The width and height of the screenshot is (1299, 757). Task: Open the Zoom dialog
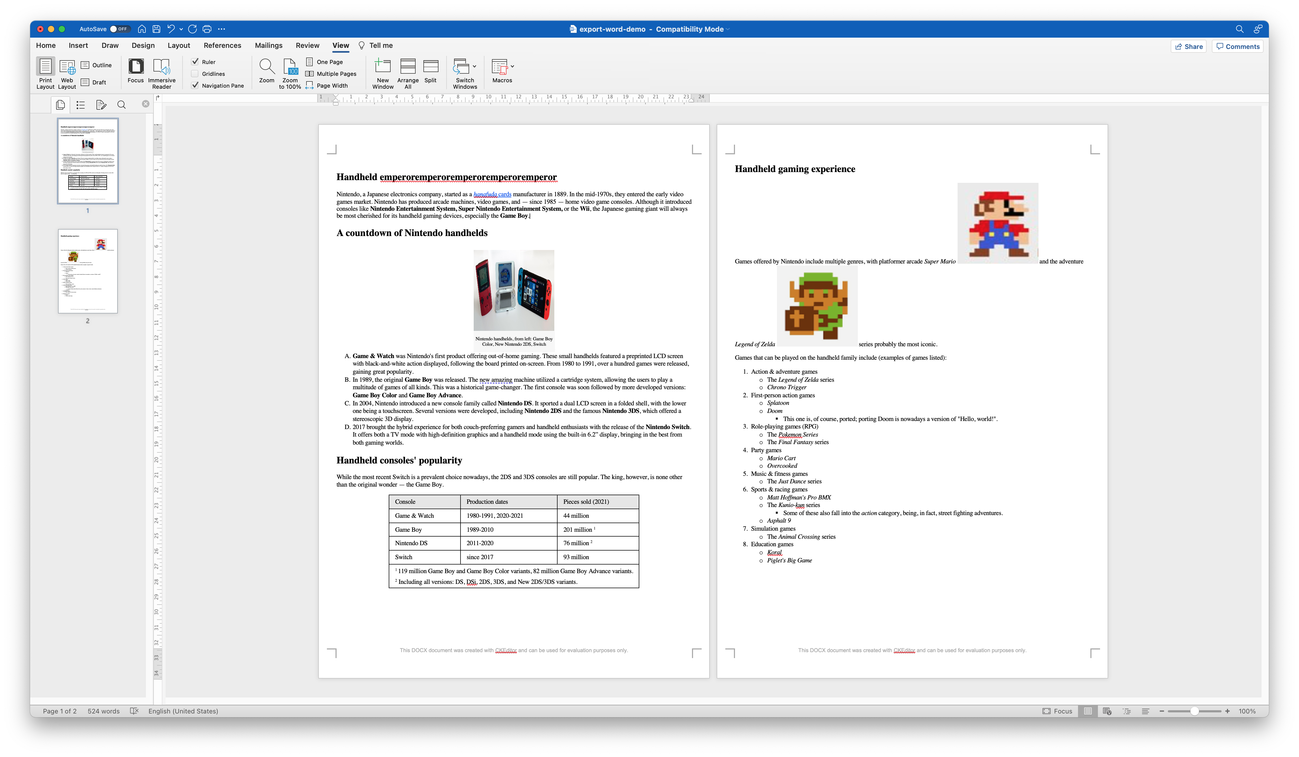pyautogui.click(x=266, y=71)
